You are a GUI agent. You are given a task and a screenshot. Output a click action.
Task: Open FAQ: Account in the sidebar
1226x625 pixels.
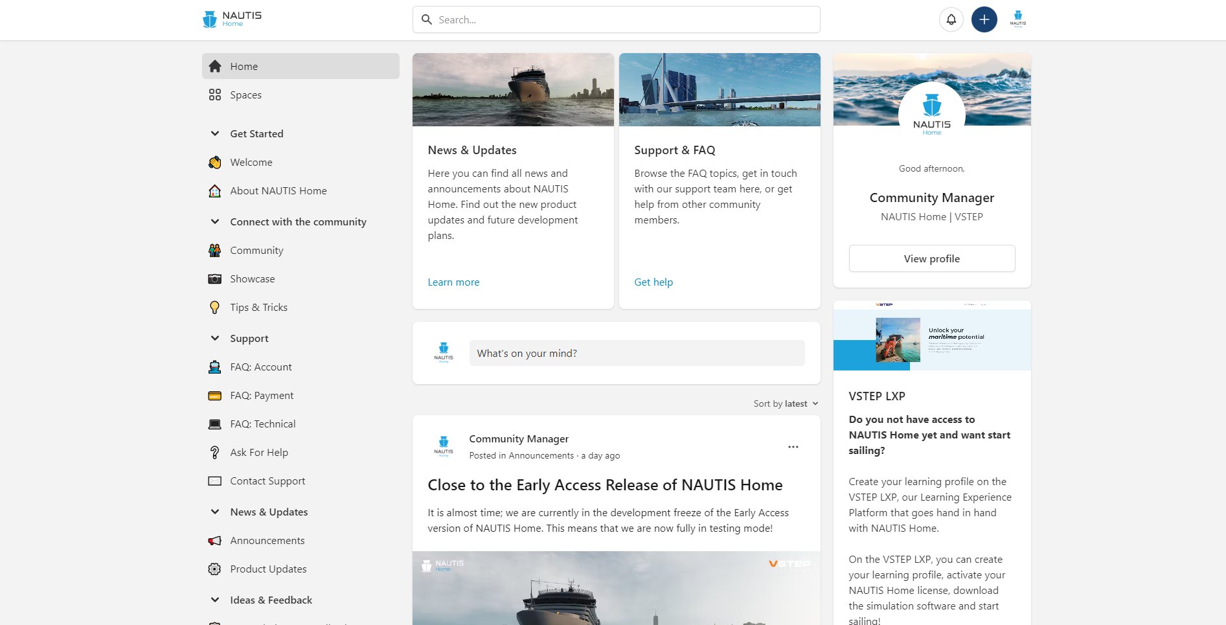tap(301, 367)
